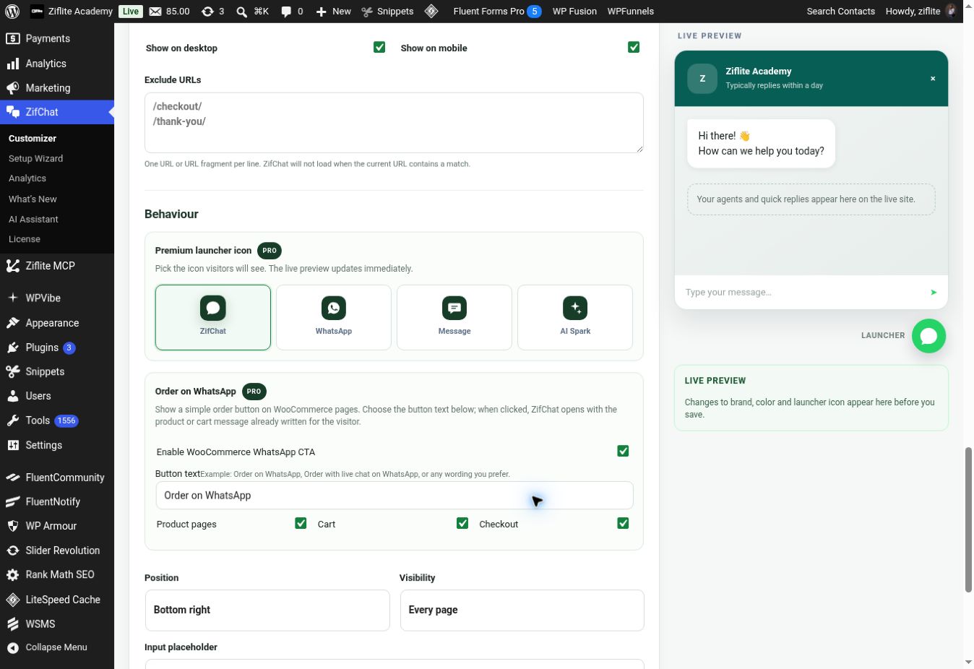The height and width of the screenshot is (669, 974).
Task: Click the Collapse Menu icon
Action: pos(12,647)
